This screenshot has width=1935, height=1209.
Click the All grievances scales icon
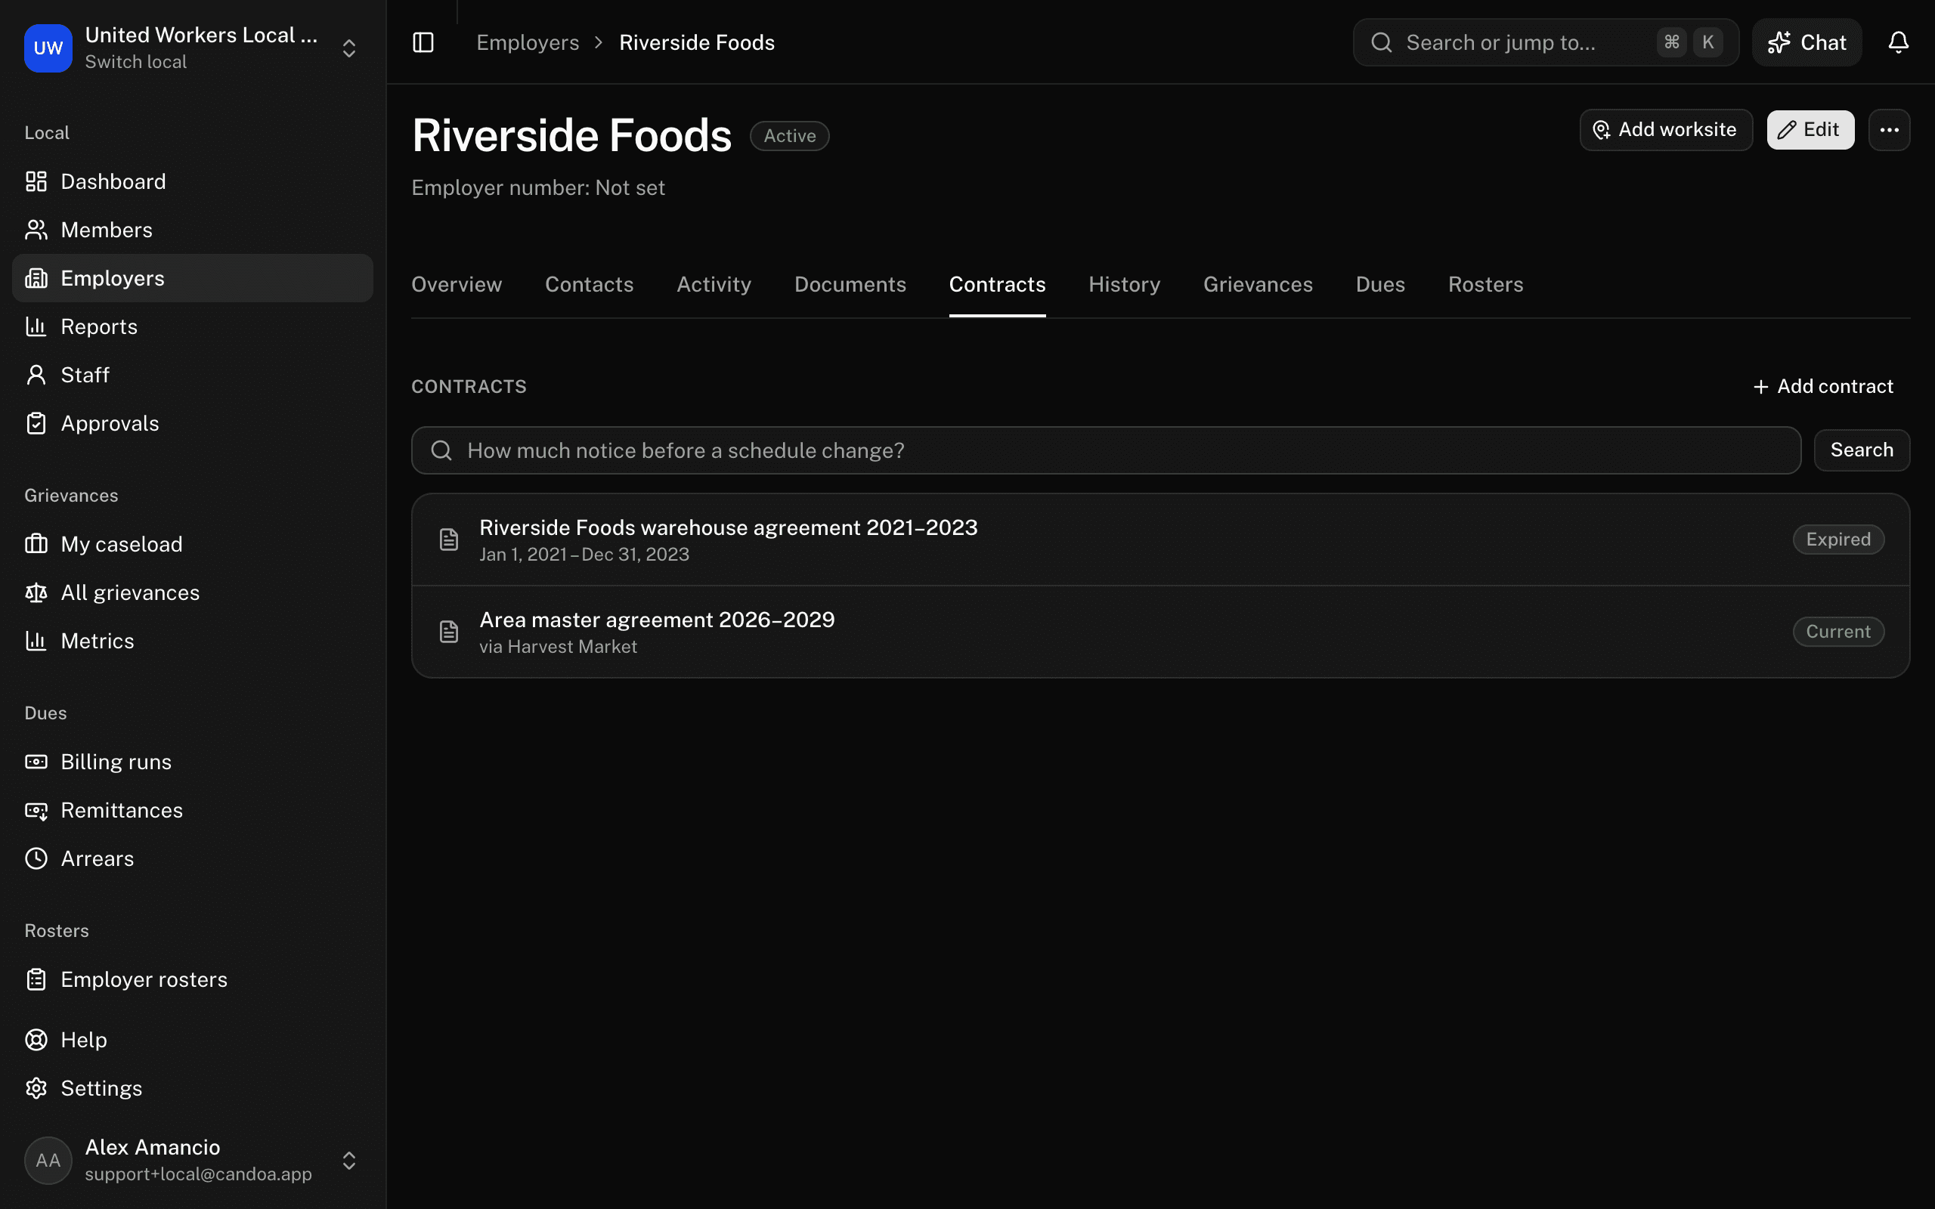[x=36, y=592]
